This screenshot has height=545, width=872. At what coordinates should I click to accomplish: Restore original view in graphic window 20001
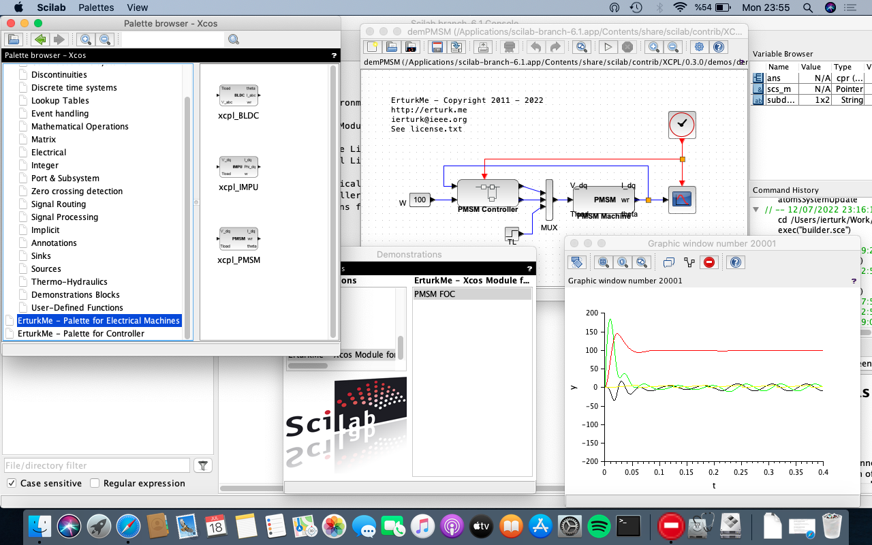point(622,262)
